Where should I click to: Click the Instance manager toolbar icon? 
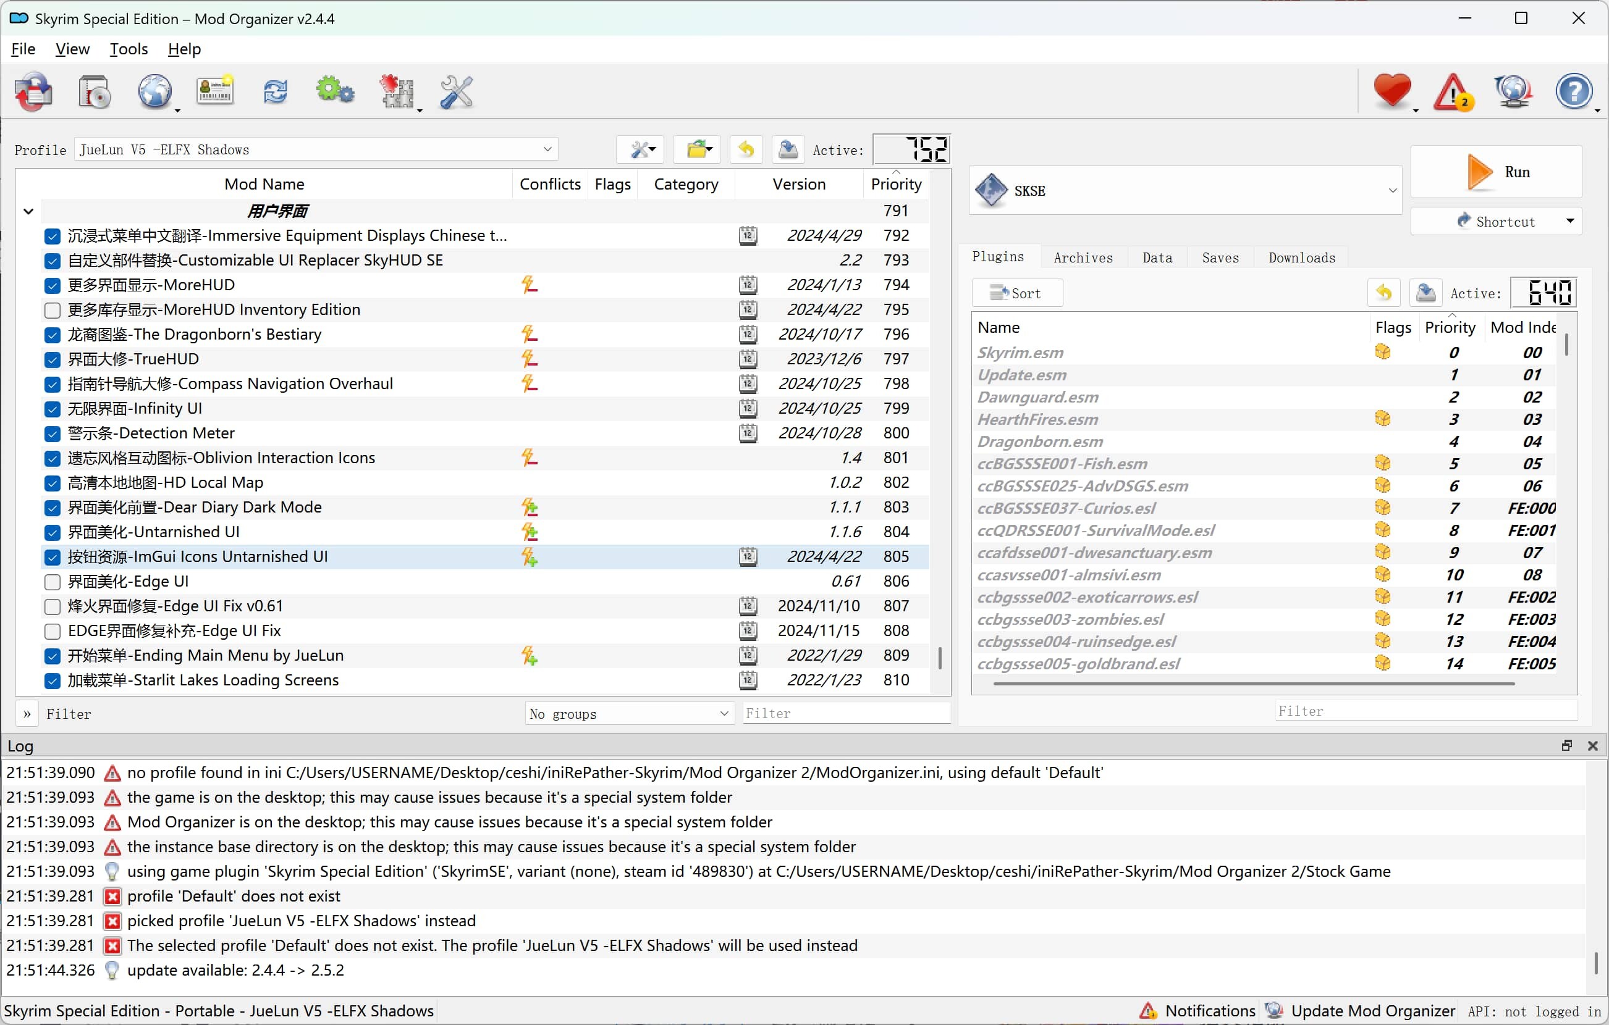point(33,91)
